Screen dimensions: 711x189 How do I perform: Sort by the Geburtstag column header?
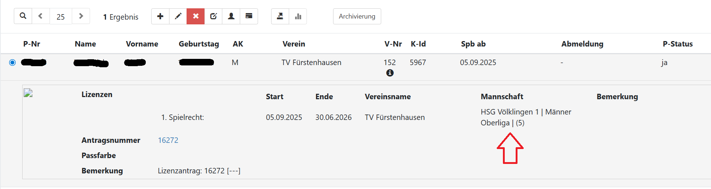[x=199, y=44]
